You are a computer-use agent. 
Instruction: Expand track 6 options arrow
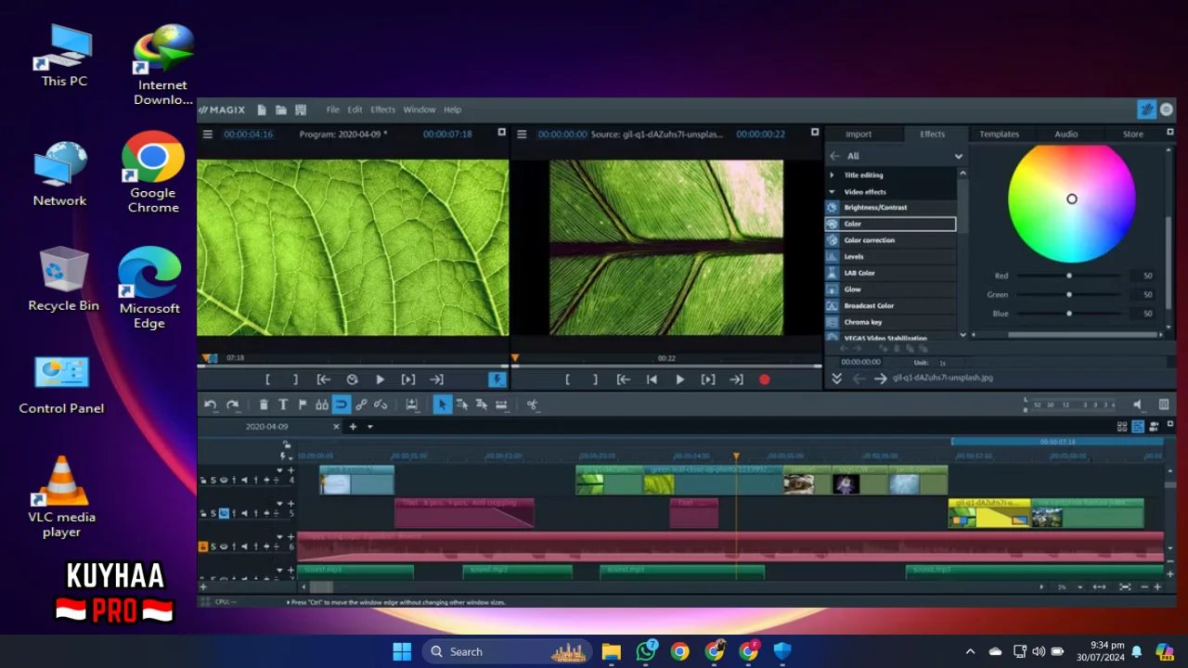[x=279, y=537]
